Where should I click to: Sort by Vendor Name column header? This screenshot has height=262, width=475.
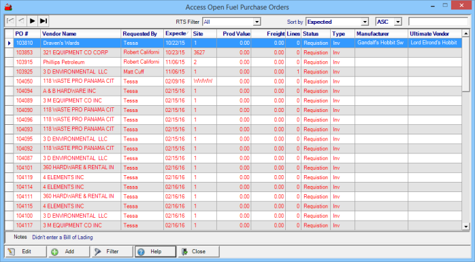(80, 33)
